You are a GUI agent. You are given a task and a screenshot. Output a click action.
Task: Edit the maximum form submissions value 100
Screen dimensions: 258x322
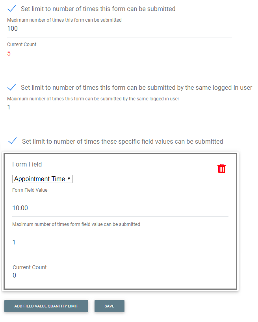119,29
